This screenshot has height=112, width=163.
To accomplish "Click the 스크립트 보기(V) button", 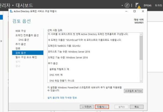I will [133, 91].
